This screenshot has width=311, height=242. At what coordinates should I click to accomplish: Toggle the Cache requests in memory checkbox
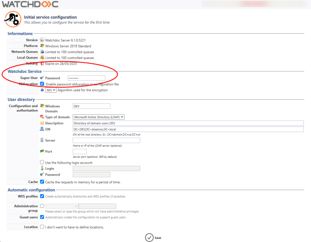pyautogui.click(x=42, y=182)
